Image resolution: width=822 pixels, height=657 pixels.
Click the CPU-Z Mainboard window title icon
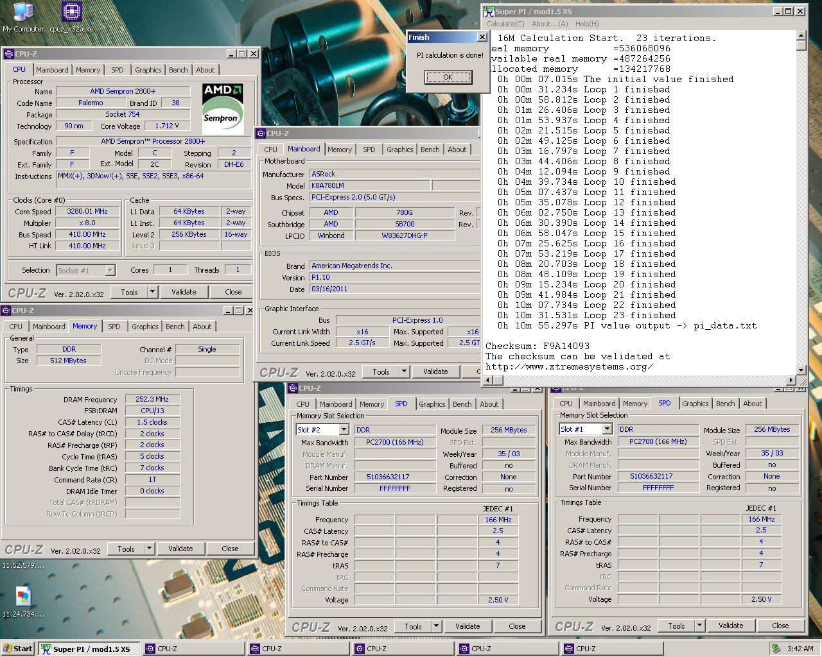tap(261, 133)
